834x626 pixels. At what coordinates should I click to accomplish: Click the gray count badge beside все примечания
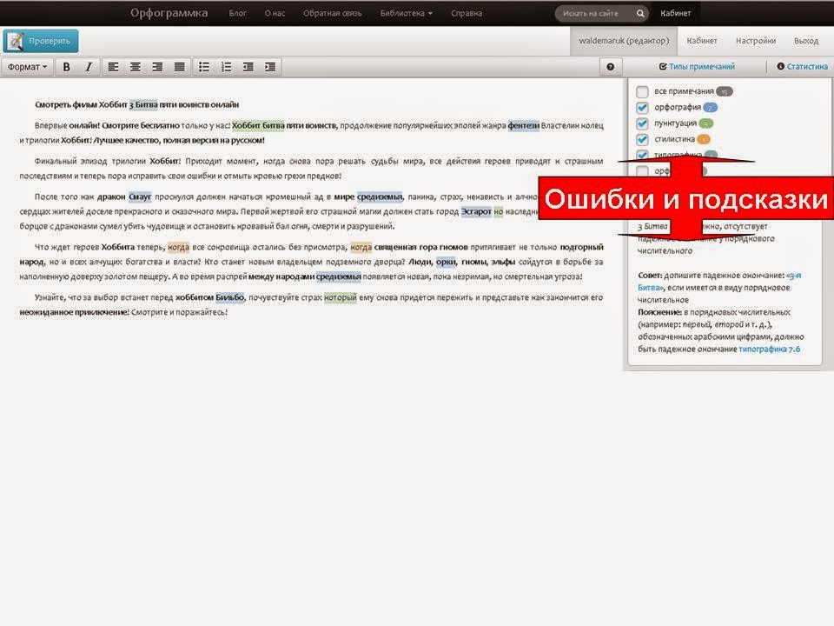click(724, 91)
